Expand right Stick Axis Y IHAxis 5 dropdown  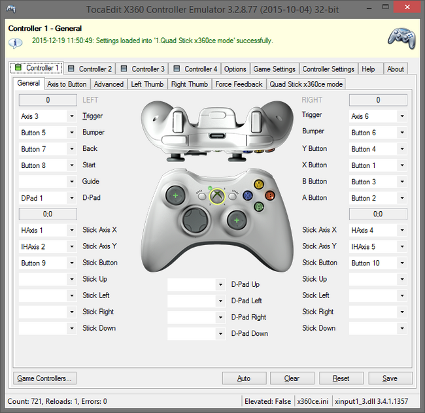coord(402,246)
